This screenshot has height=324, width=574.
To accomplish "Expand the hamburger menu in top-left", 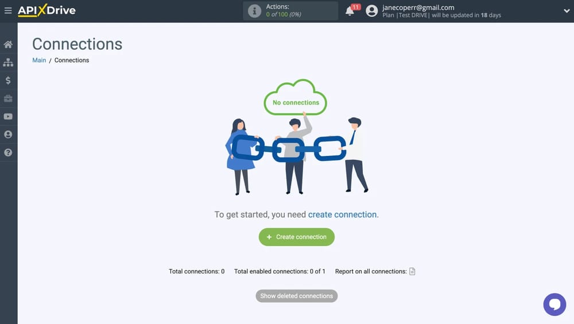I will click(8, 10).
